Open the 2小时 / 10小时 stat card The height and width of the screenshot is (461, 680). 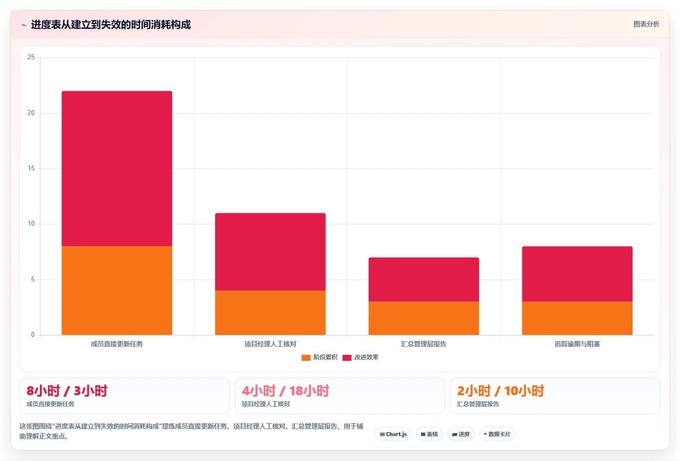(x=555, y=396)
